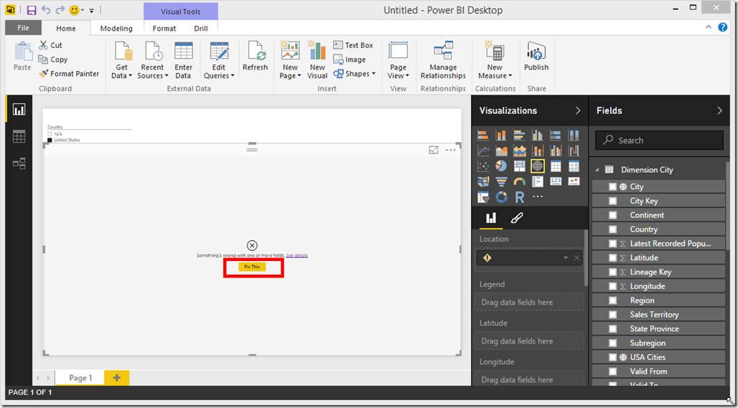738x408 pixels.
Task: Switch to the Modeling ribbon tab
Action: point(116,28)
